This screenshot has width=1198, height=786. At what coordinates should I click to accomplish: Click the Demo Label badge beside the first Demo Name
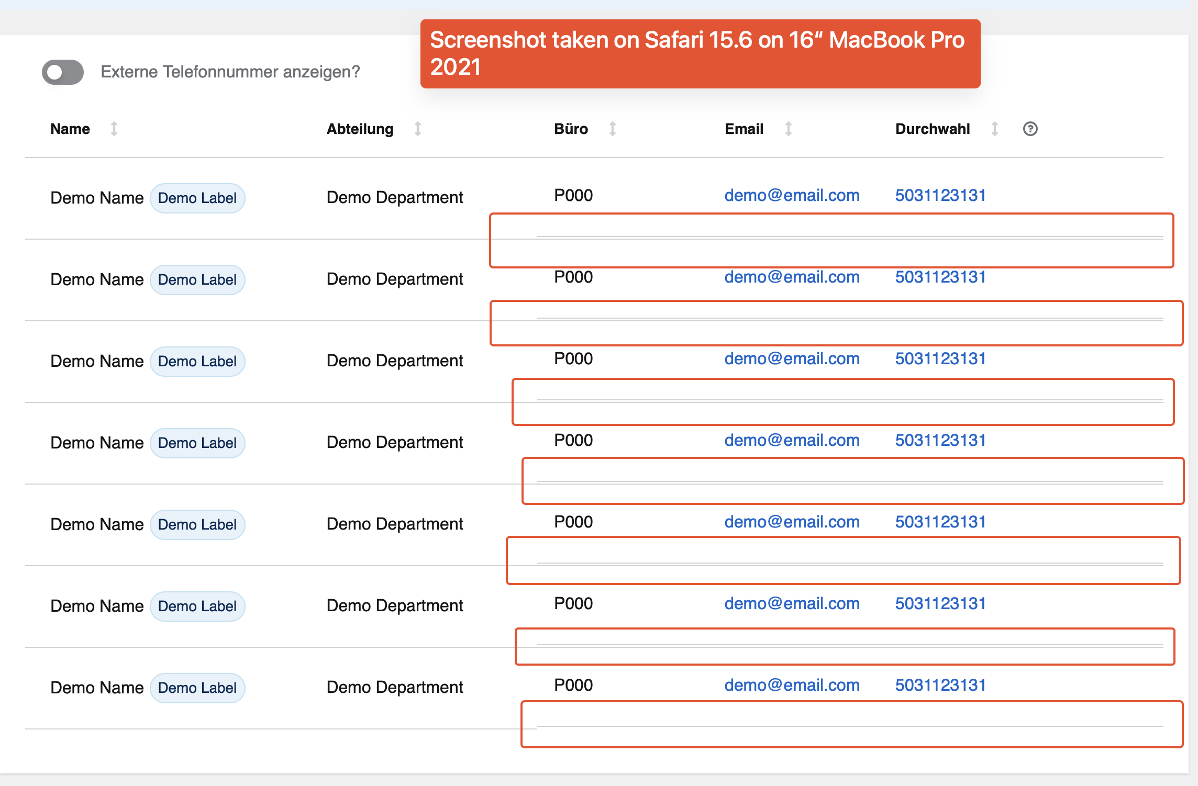tap(198, 198)
